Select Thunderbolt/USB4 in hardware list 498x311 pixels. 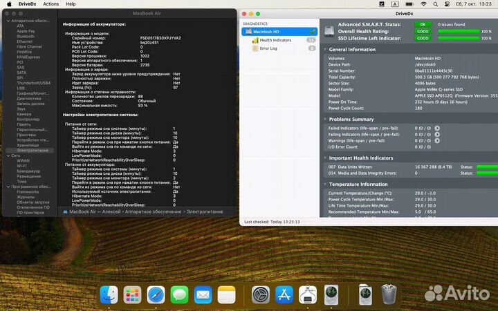point(33,83)
